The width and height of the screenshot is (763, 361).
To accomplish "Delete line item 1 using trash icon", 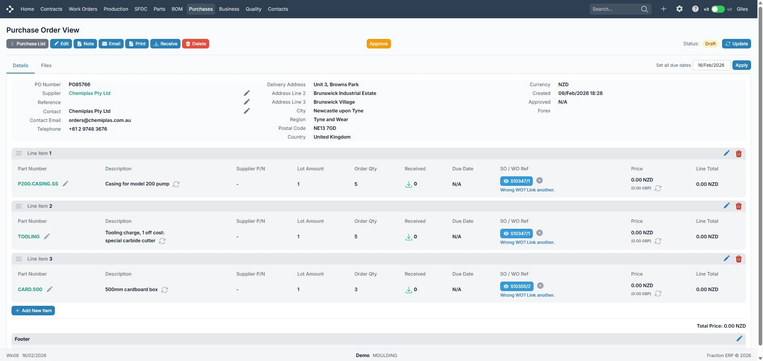I will click(738, 154).
